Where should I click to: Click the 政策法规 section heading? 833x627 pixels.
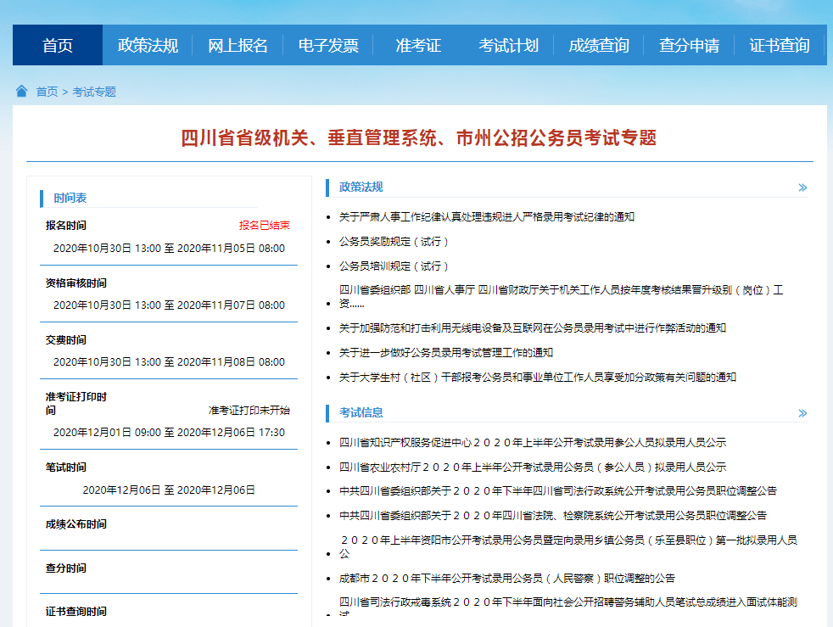(x=361, y=187)
